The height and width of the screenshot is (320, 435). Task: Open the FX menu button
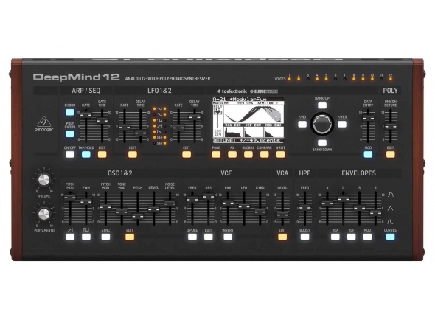(232, 155)
